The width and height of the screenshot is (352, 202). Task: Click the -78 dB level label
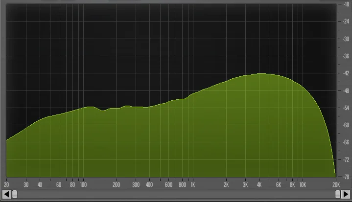point(346,177)
